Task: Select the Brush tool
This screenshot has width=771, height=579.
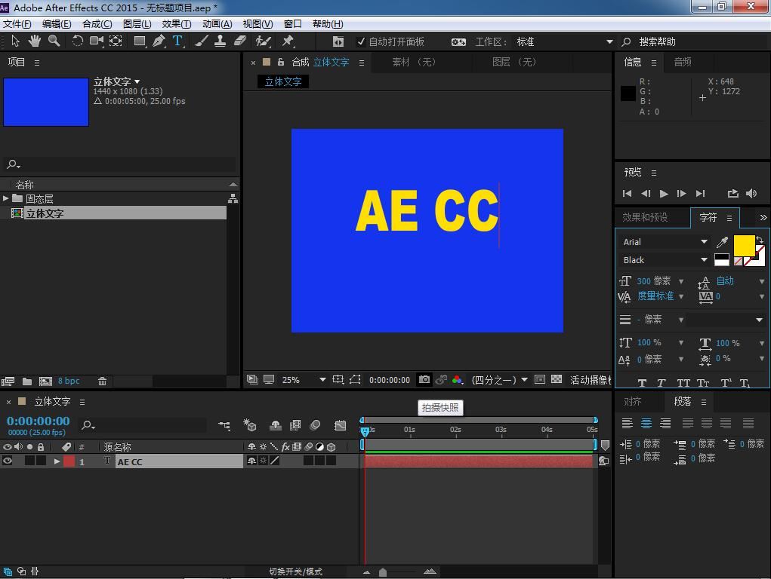Action: point(201,41)
